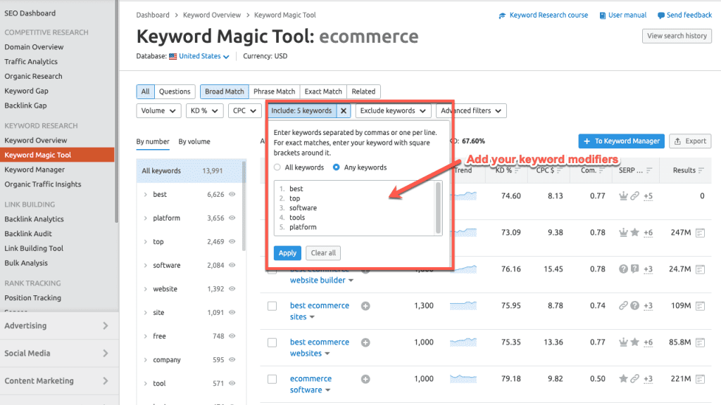Expand the Exclude keywords dropdown

393,111
